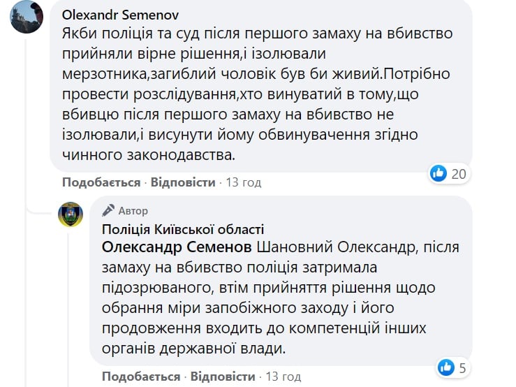516x387 pixels.
Task: Click the police reply's text bubble
Action: (281, 281)
